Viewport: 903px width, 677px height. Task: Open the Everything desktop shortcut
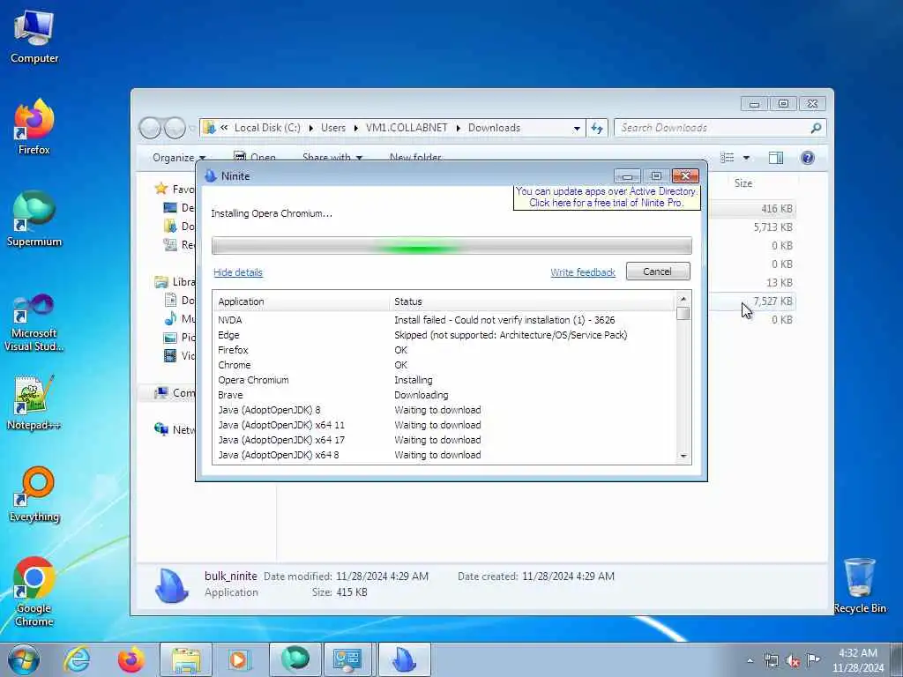tap(34, 494)
